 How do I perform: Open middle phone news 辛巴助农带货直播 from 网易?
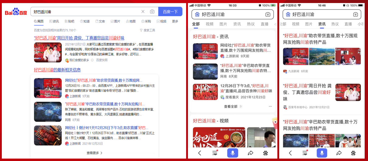coord(232,71)
